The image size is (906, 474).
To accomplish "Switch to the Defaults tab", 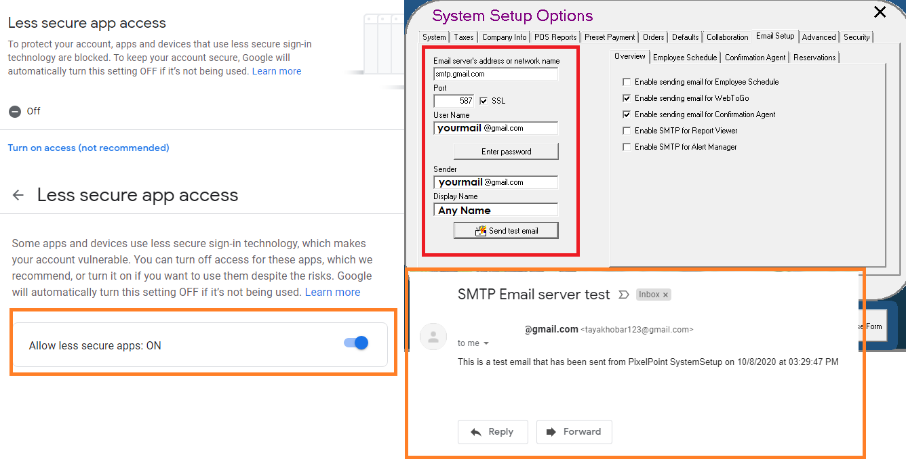I will [x=686, y=37].
